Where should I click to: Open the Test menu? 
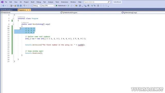(45, 2)
